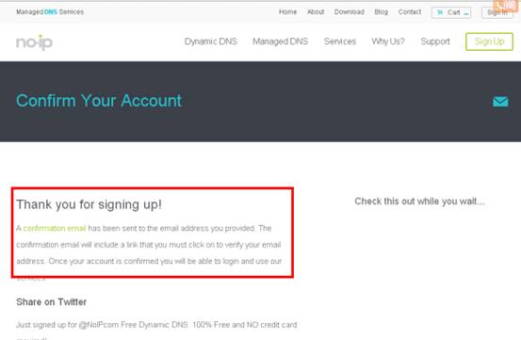Click the Sign In button
This screenshot has height=340, width=521.
[497, 12]
